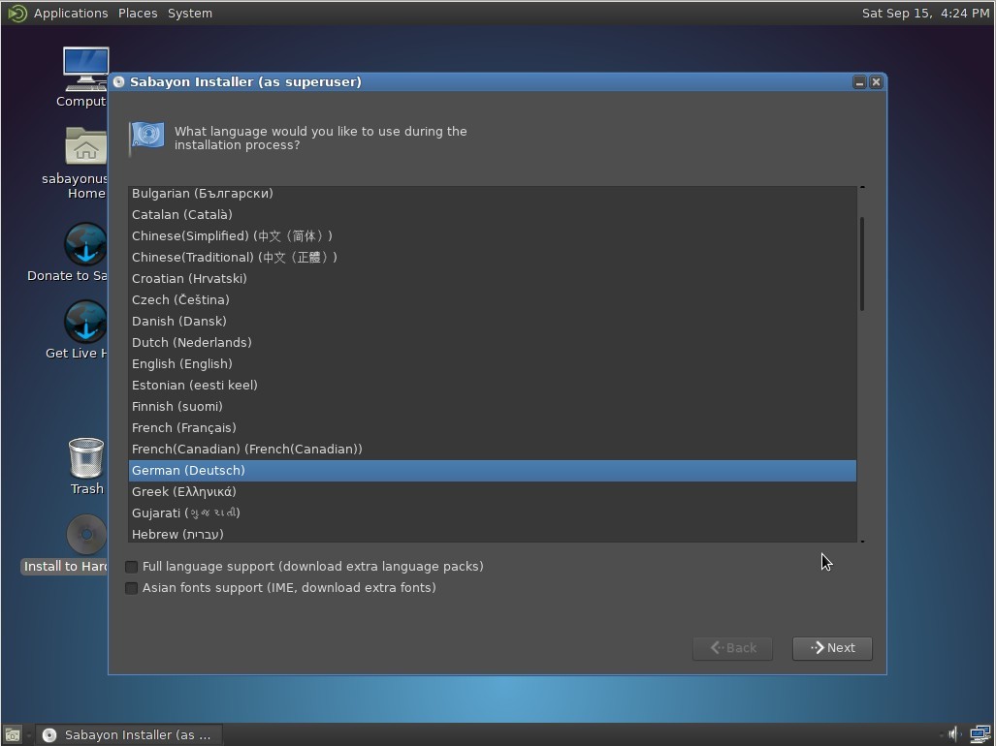The image size is (996, 746).
Task: Open the volume speaker tray icon
Action: pyautogui.click(x=953, y=734)
